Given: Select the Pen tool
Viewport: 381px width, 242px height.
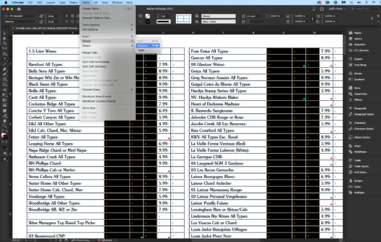Looking at the screenshot, I should click(x=4, y=69).
